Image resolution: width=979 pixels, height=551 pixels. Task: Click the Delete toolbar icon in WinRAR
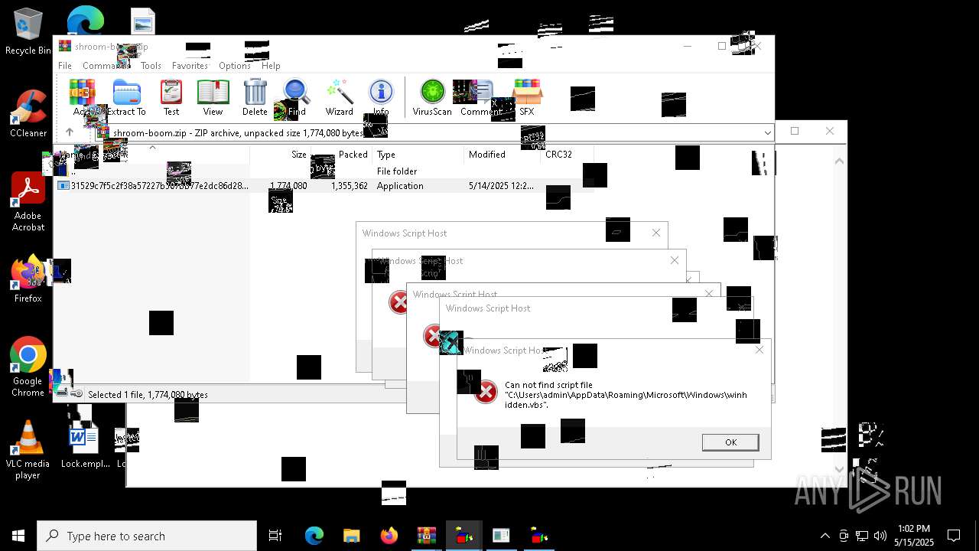point(255,97)
